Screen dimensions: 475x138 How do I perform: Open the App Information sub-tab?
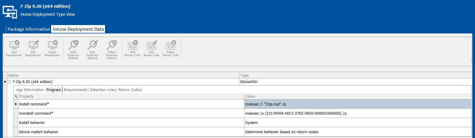pos(30,90)
